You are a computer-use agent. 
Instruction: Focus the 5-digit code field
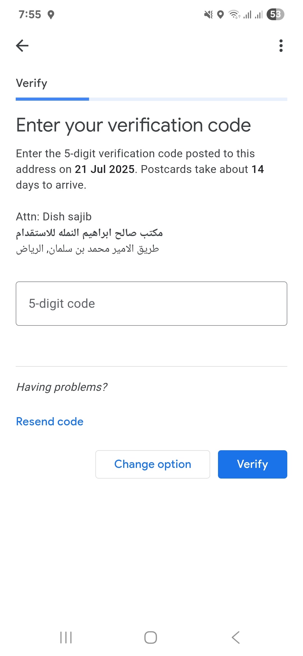point(151,304)
